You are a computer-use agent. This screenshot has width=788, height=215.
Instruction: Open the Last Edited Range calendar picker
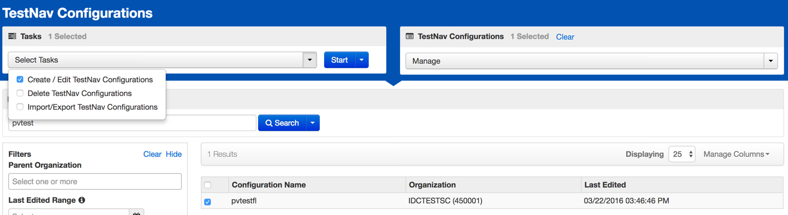[x=136, y=212]
